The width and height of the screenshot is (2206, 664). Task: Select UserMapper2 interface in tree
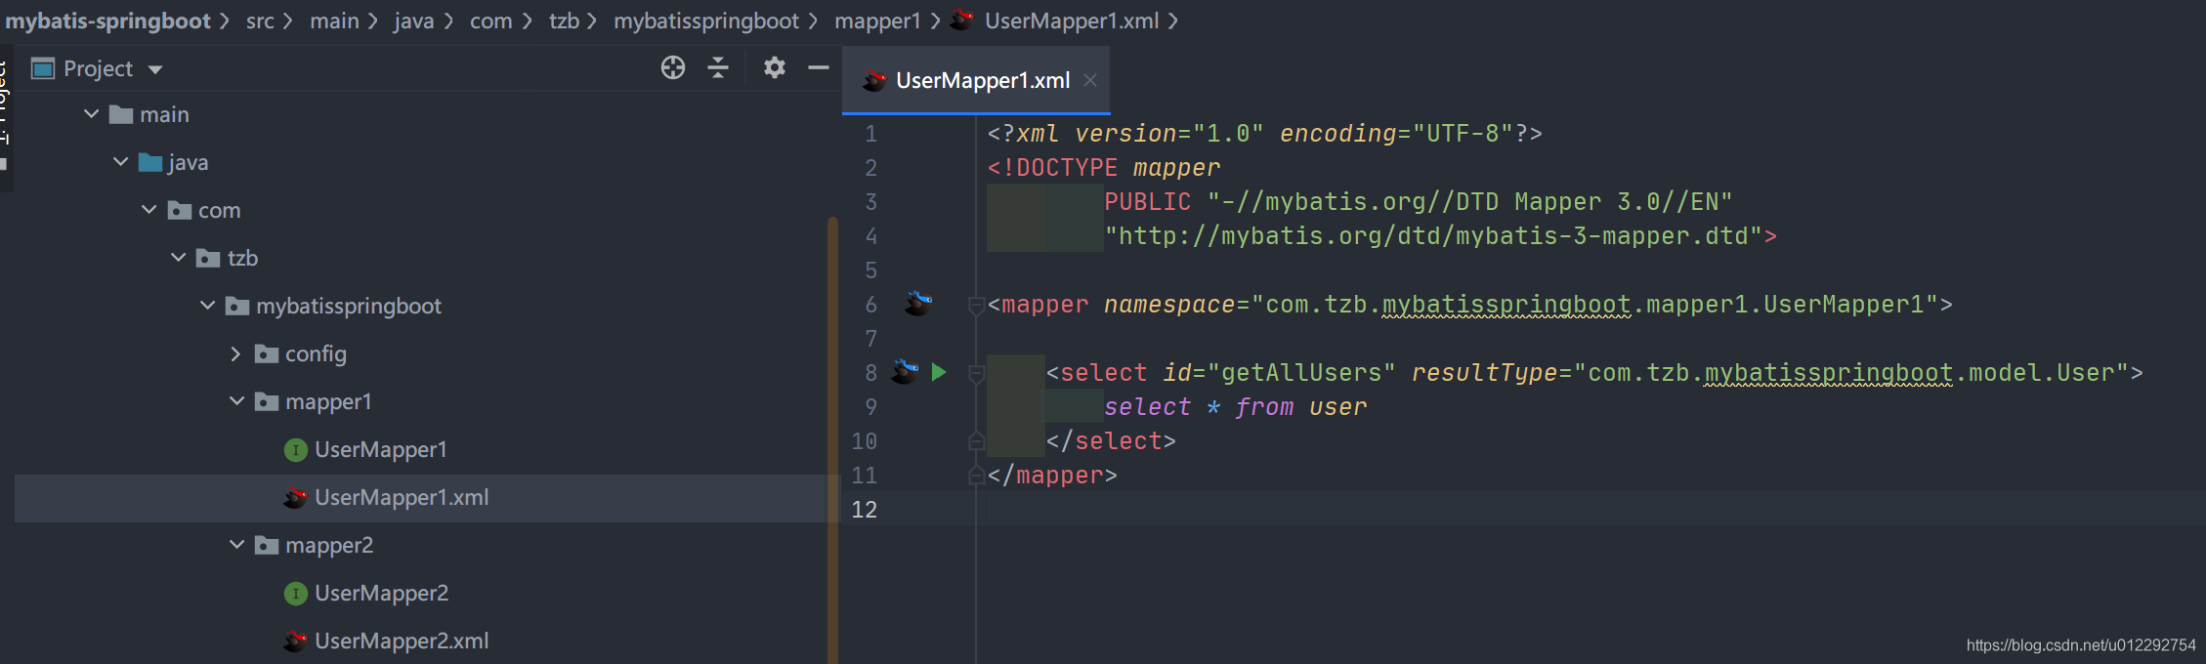[381, 593]
